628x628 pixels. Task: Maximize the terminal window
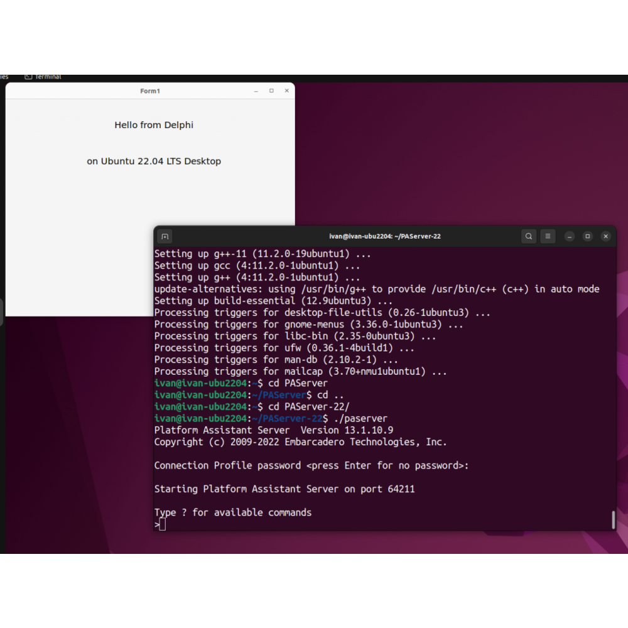click(588, 237)
